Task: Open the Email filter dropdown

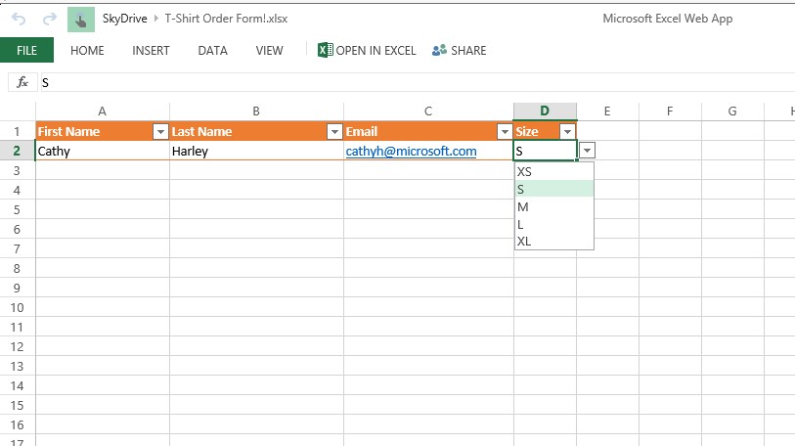Action: [x=504, y=132]
